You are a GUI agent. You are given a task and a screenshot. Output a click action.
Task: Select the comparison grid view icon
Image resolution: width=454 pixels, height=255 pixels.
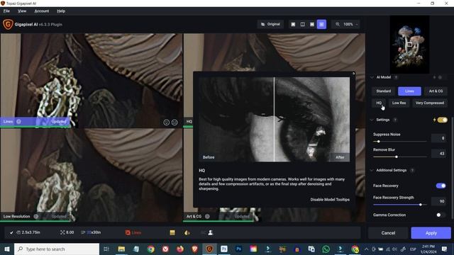click(x=321, y=24)
